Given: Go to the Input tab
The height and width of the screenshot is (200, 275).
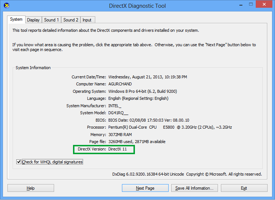Looking at the screenshot, I should [87, 20].
